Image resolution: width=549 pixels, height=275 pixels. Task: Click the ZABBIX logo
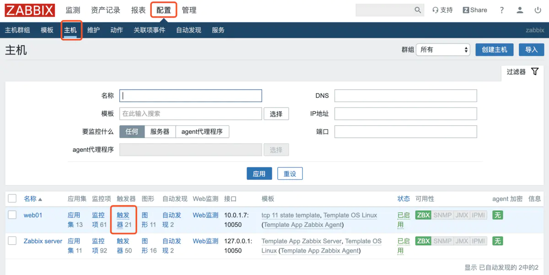pyautogui.click(x=30, y=10)
